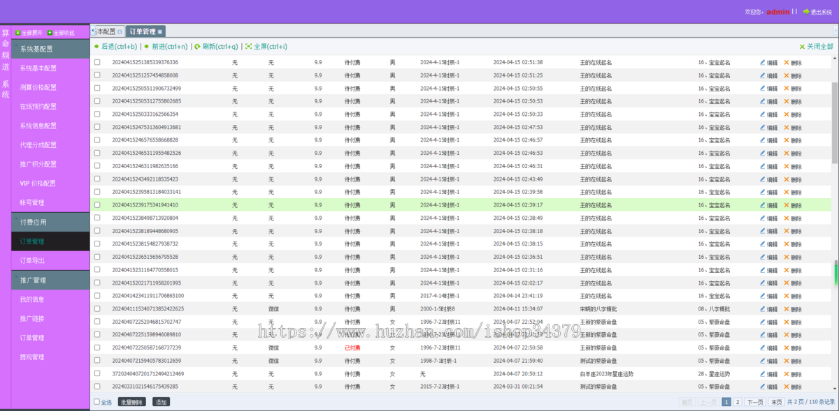Click delete X for the 02:50:53 order
839x411 pixels.
(x=787, y=101)
